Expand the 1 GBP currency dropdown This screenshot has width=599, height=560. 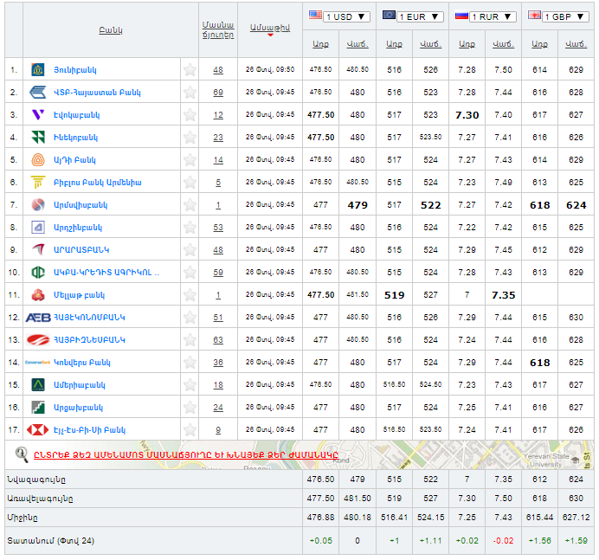coord(558,16)
